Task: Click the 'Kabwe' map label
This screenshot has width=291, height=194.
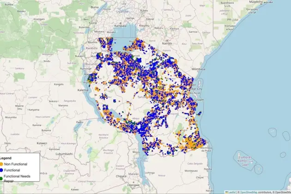Action: [x=75, y=189]
